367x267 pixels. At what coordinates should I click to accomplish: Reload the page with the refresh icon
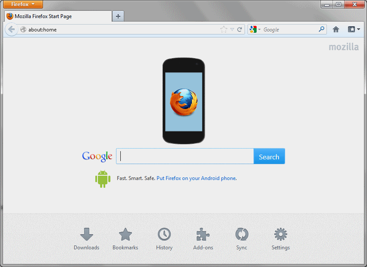coord(239,29)
